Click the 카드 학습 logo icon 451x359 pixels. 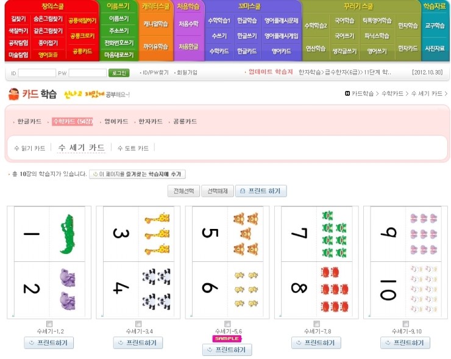[14, 94]
